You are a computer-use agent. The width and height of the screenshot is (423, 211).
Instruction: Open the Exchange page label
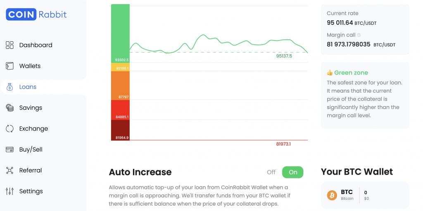(33, 129)
